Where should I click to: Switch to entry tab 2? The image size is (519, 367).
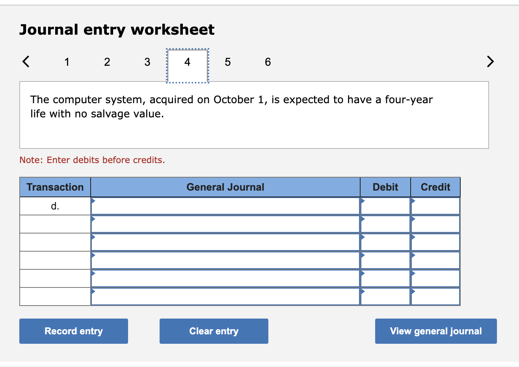coord(107,62)
